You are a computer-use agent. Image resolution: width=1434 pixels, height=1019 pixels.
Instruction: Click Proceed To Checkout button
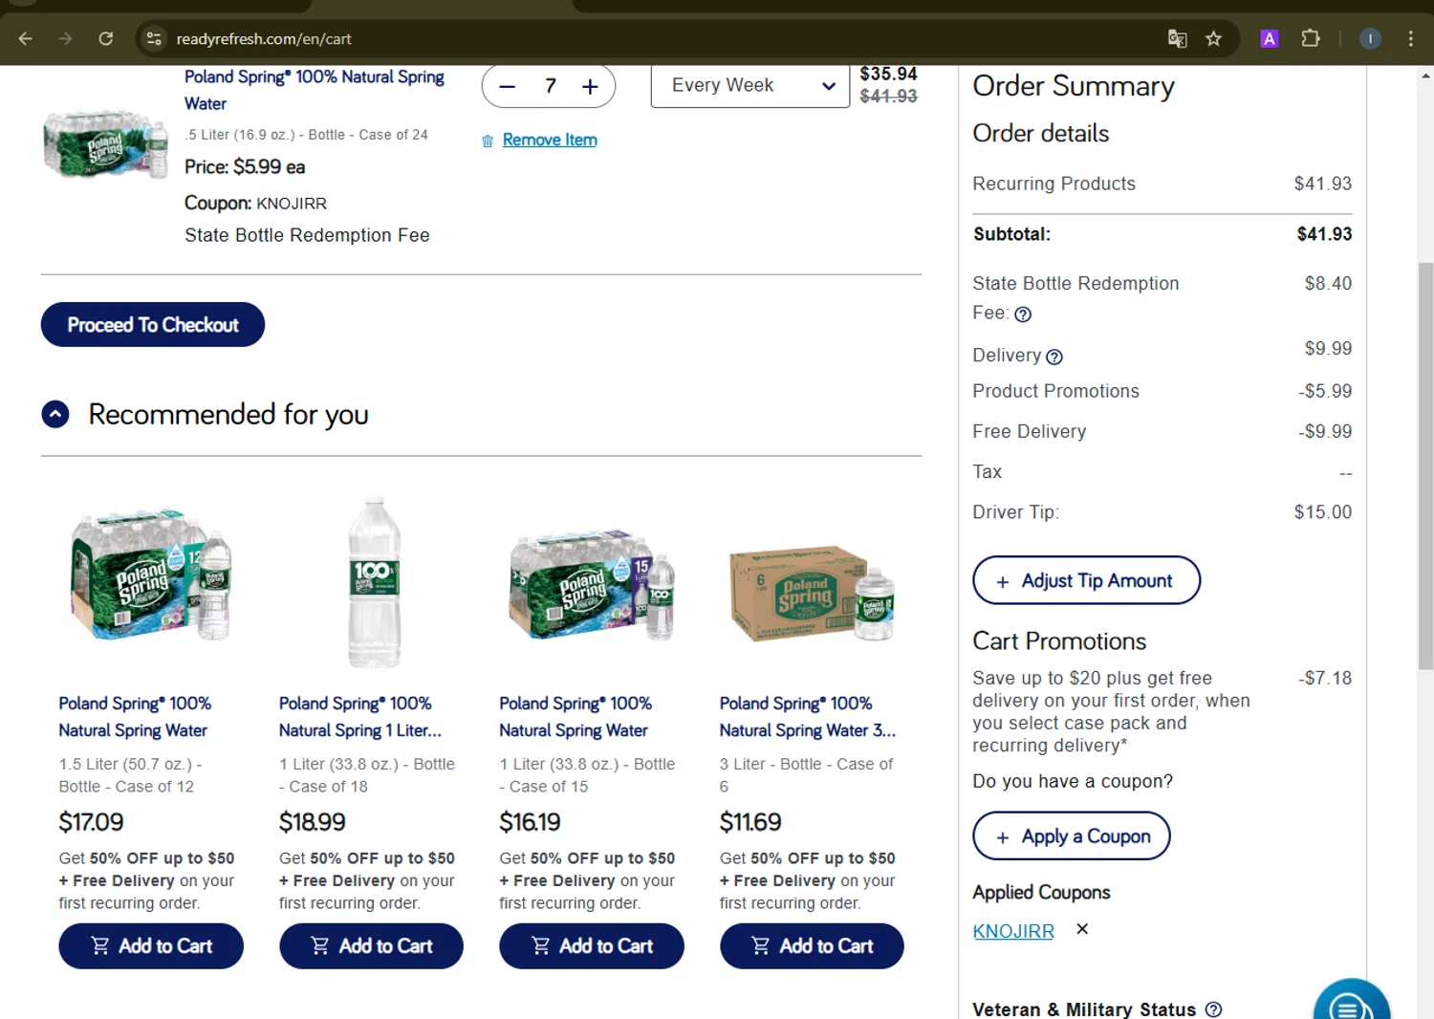(x=153, y=325)
